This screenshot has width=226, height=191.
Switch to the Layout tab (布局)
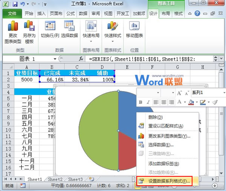(166, 14)
